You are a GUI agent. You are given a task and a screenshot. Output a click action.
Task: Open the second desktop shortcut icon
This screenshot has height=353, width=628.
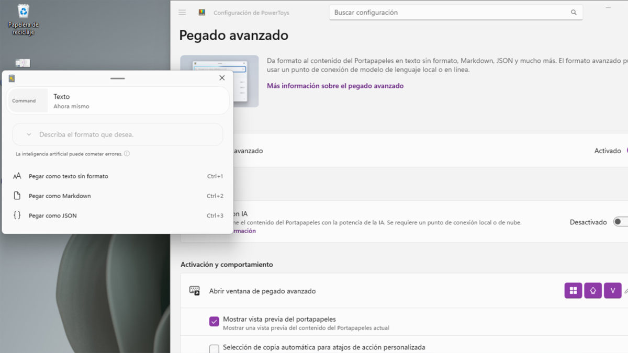[x=23, y=64]
